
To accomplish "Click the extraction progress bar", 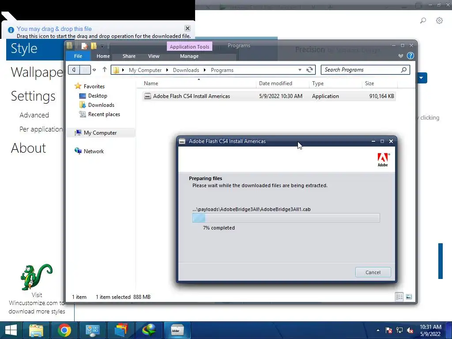I will pos(286,218).
